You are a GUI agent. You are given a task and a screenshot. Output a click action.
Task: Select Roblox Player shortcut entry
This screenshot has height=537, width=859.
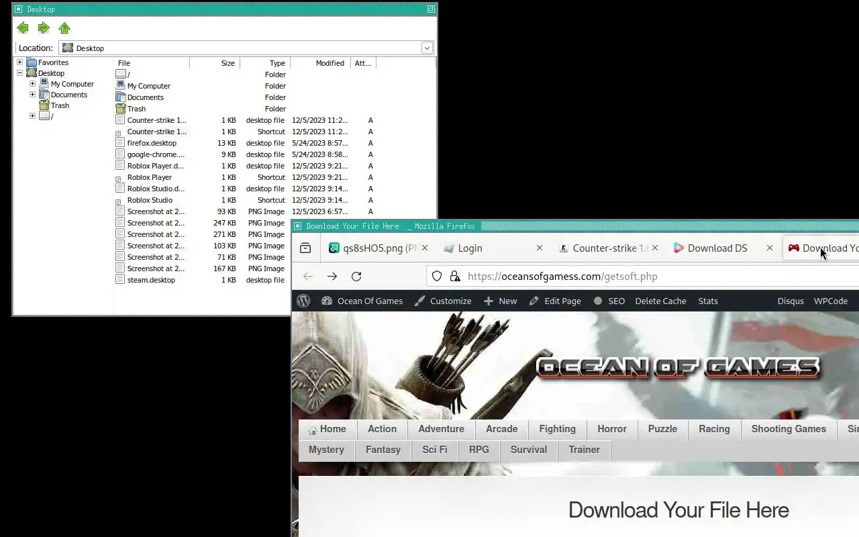pyautogui.click(x=149, y=177)
